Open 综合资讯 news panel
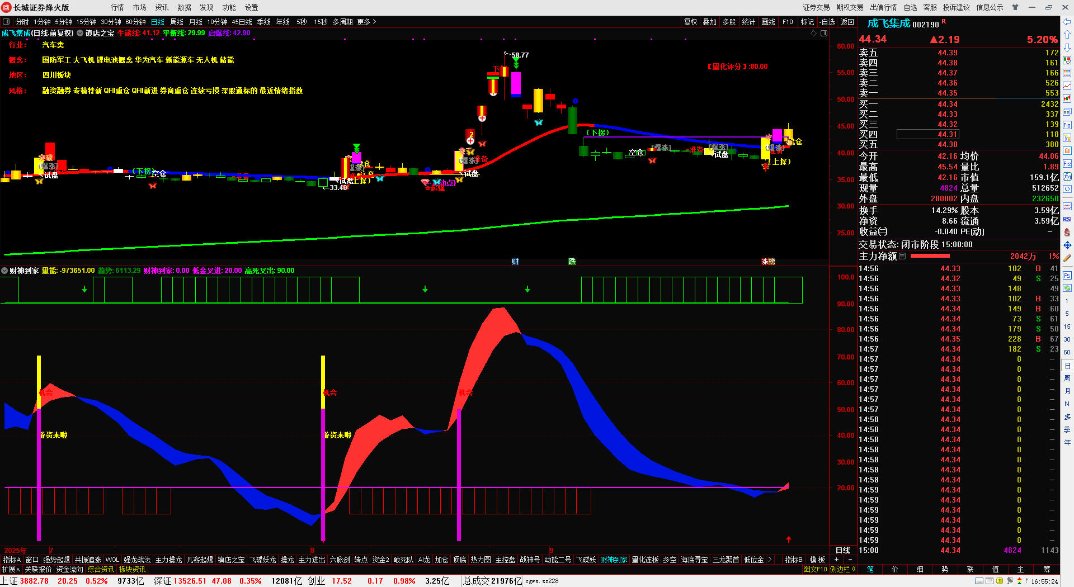 101,569
